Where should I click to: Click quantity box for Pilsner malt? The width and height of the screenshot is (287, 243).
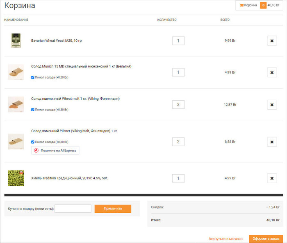pyautogui.click(x=178, y=142)
